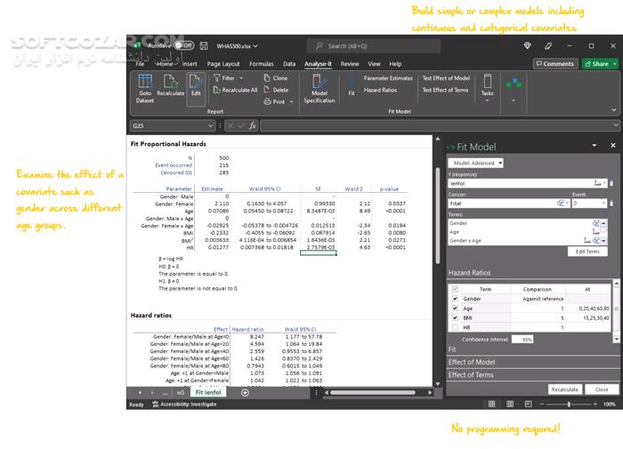Switch to Page Break Preview icon
Viewport: 623px width, 449px height.
pyautogui.click(x=528, y=404)
